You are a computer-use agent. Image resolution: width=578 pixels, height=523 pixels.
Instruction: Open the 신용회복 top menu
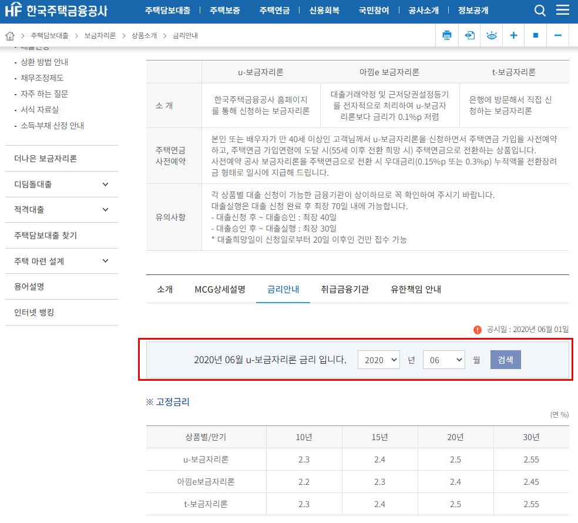coord(324,11)
